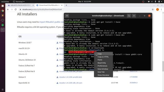Switch to Download the RStudio tab

click(x=49, y=5)
